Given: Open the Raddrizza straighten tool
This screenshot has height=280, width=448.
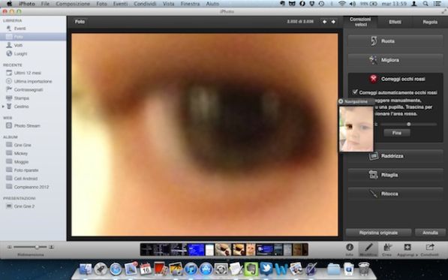Looking at the screenshot, I should pos(395,156).
